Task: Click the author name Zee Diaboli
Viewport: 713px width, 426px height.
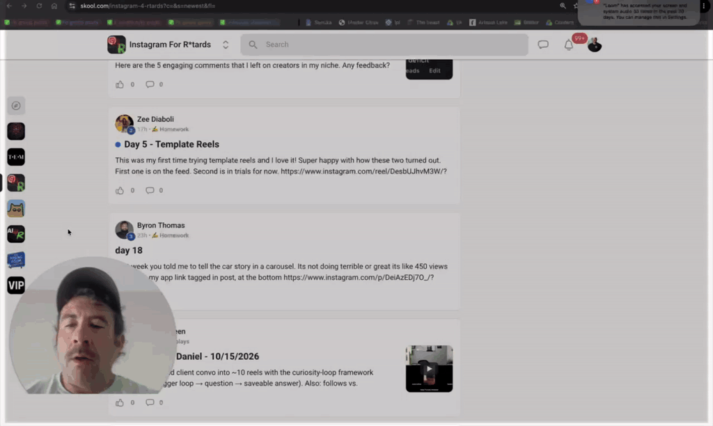Action: pyautogui.click(x=155, y=119)
